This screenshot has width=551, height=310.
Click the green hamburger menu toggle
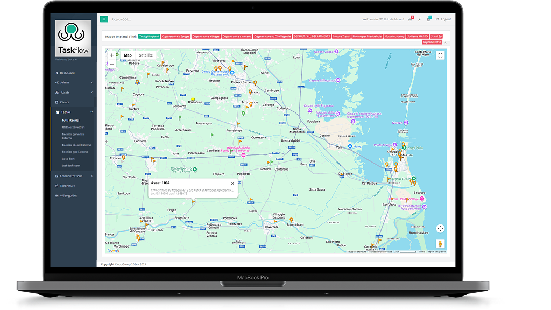[x=104, y=19]
